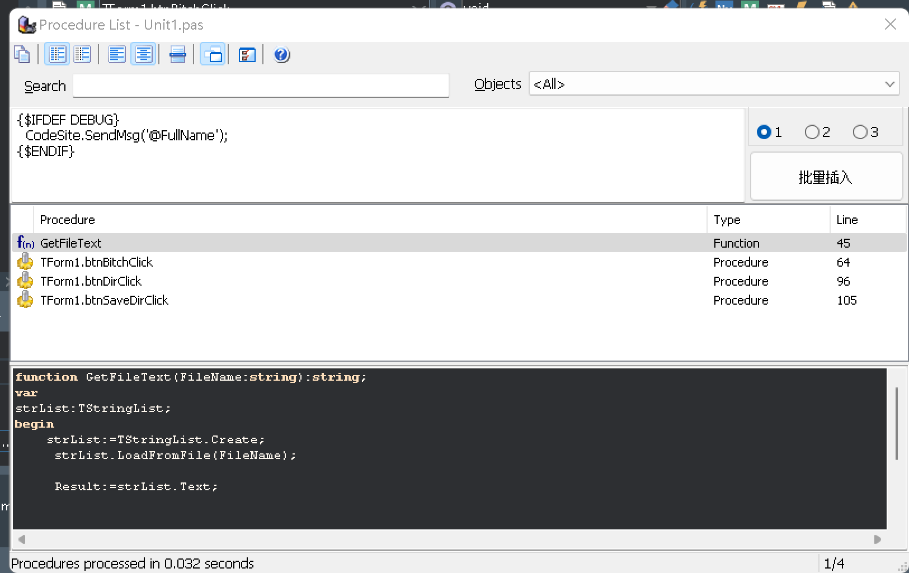Screen dimensions: 909x573
Task: Click the left-aligned text lines icon
Action: tap(117, 55)
